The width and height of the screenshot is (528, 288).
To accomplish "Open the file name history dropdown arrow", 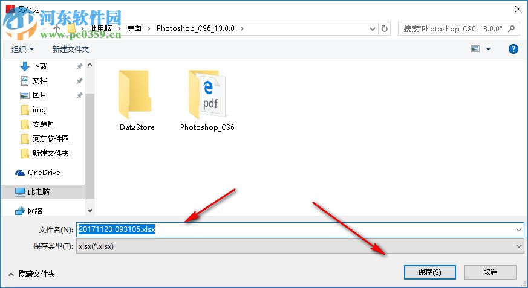I will click(518, 230).
